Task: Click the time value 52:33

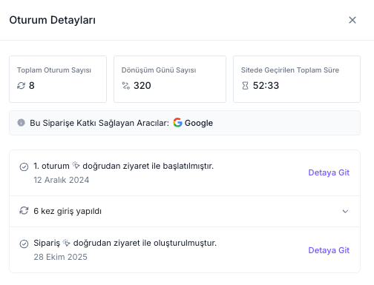Action: [266, 86]
